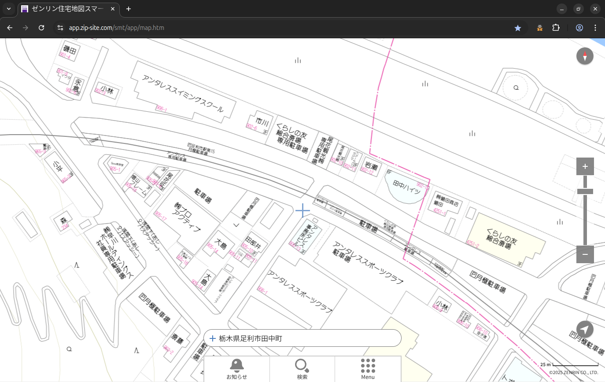Jump to current location with arrow icon
Viewport: 605px width, 382px height.
point(585,329)
